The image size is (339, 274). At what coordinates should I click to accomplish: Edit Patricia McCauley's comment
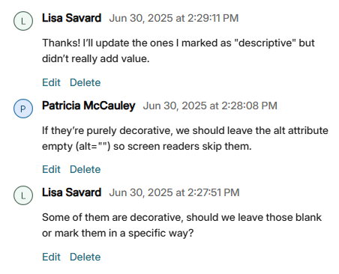click(x=51, y=169)
